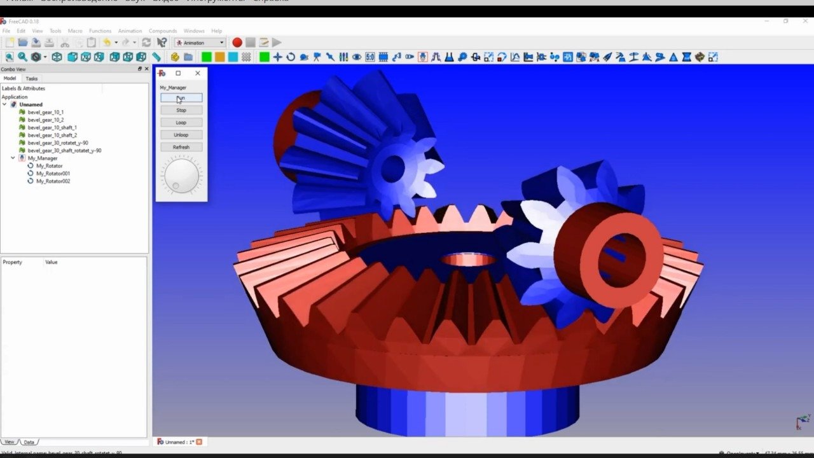
Task: Click the Stop button in My_Manager
Action: (x=181, y=110)
